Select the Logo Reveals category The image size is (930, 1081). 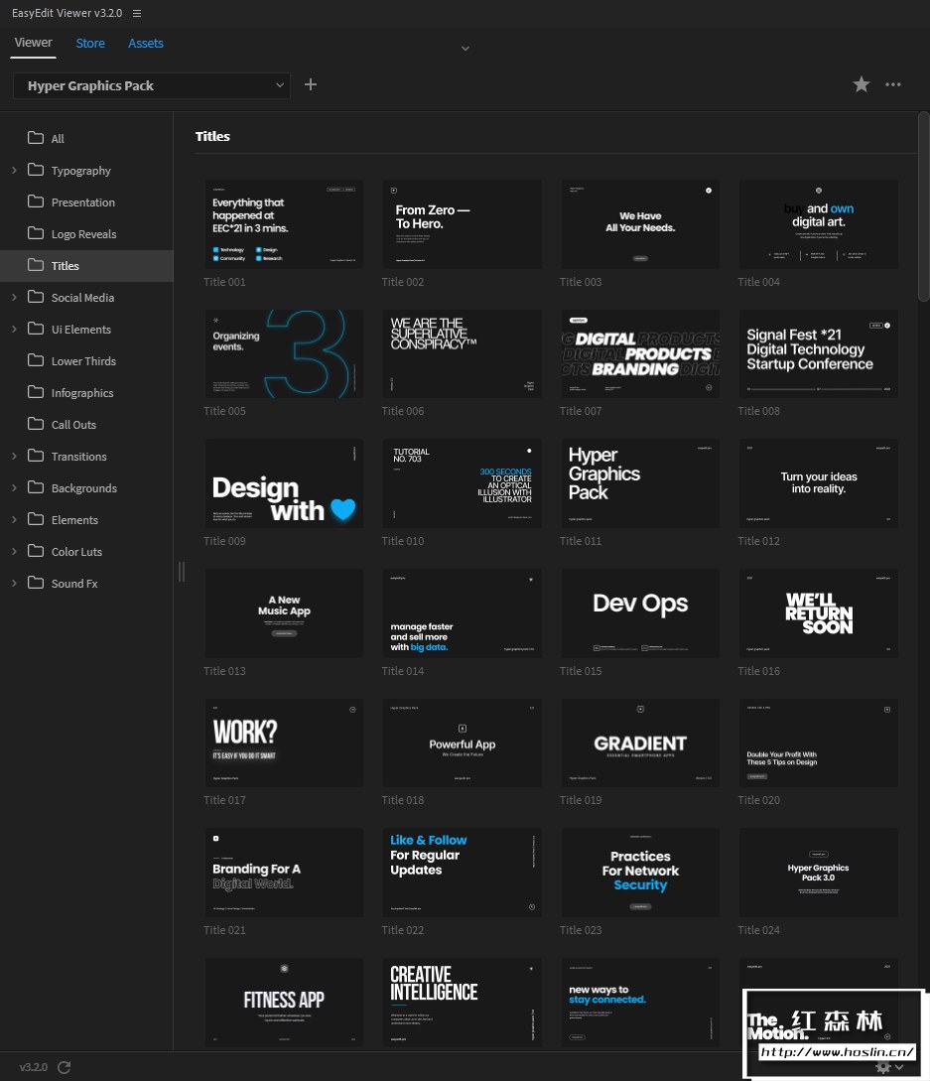pos(86,233)
